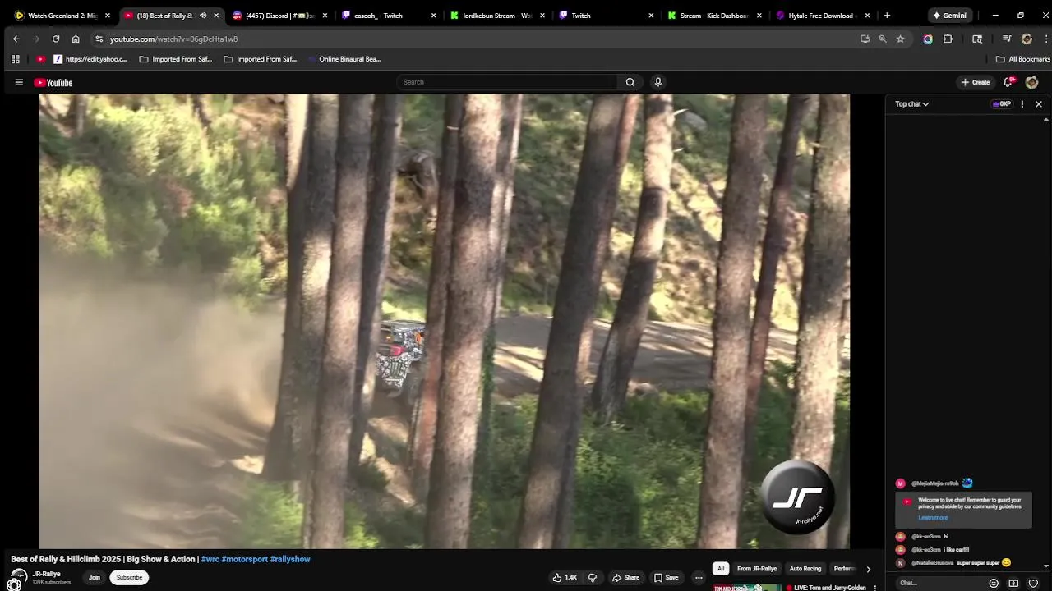Click Learn more in chat welcome
The width and height of the screenshot is (1052, 591).
pos(933,518)
